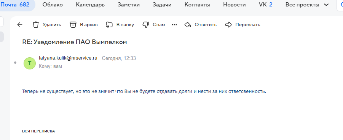
Task: Switch to the Календарь tab
Action: point(90,5)
